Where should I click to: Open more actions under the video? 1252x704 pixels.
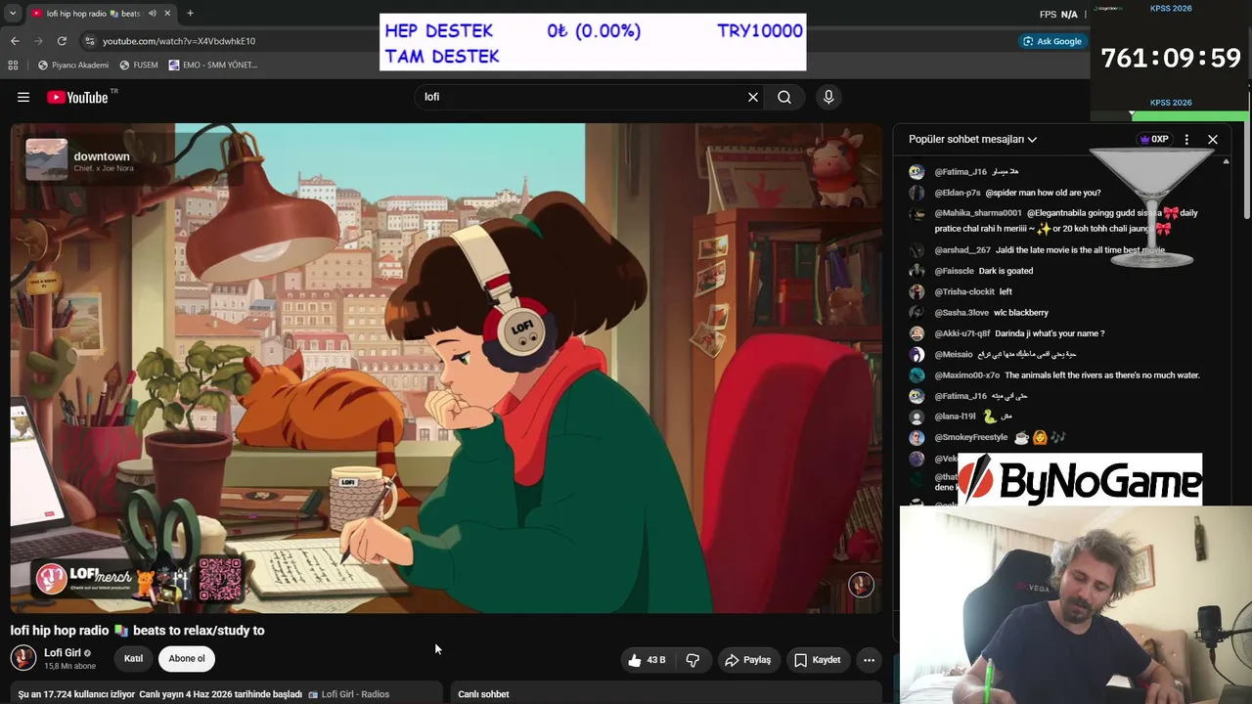click(x=869, y=660)
